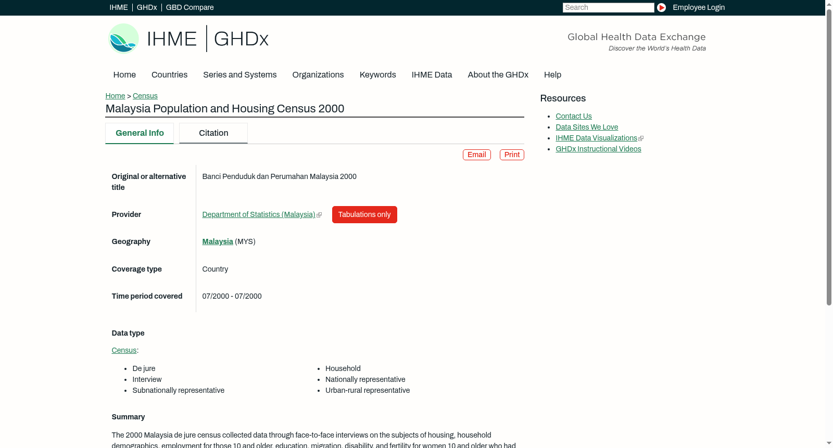
Task: Switch to the Citation tab
Action: (x=213, y=133)
